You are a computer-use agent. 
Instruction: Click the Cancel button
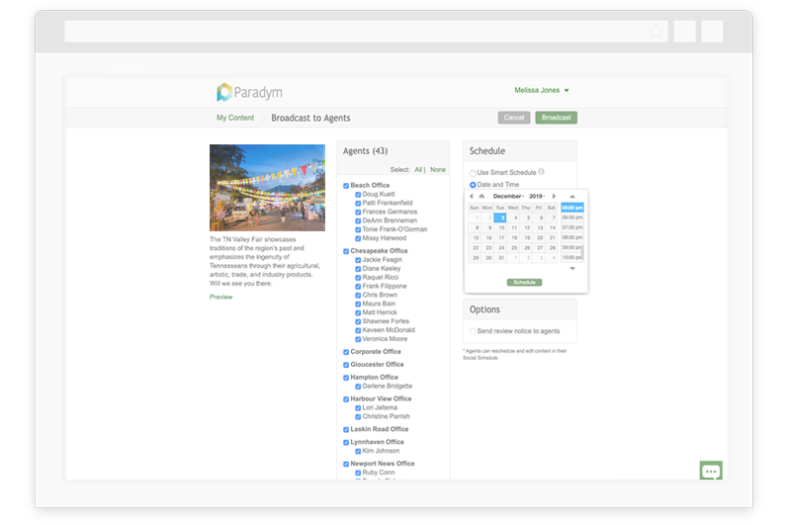[x=514, y=118]
